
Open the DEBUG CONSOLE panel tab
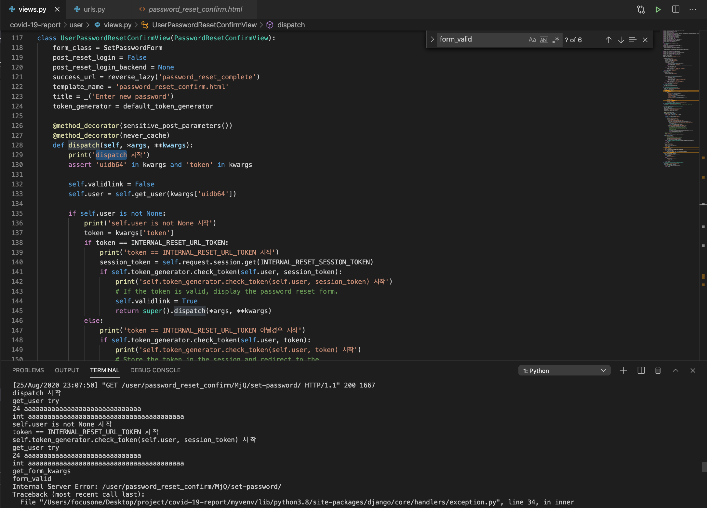(x=155, y=370)
